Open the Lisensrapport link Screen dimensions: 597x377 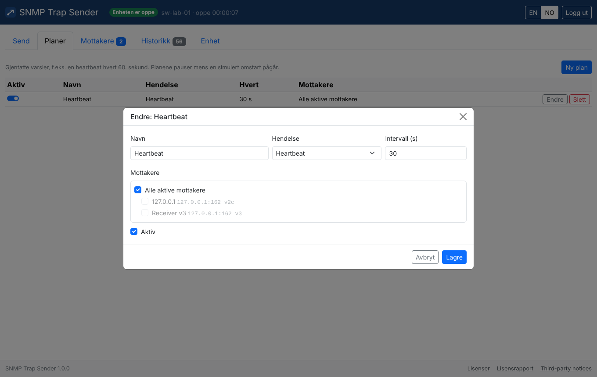(515, 369)
